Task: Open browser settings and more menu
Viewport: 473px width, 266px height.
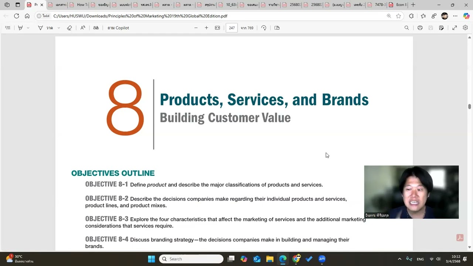Action: [455, 16]
